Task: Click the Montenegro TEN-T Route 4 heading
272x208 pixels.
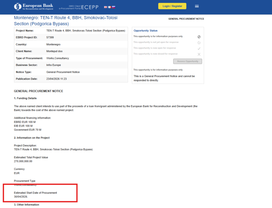Action: (x=66, y=21)
